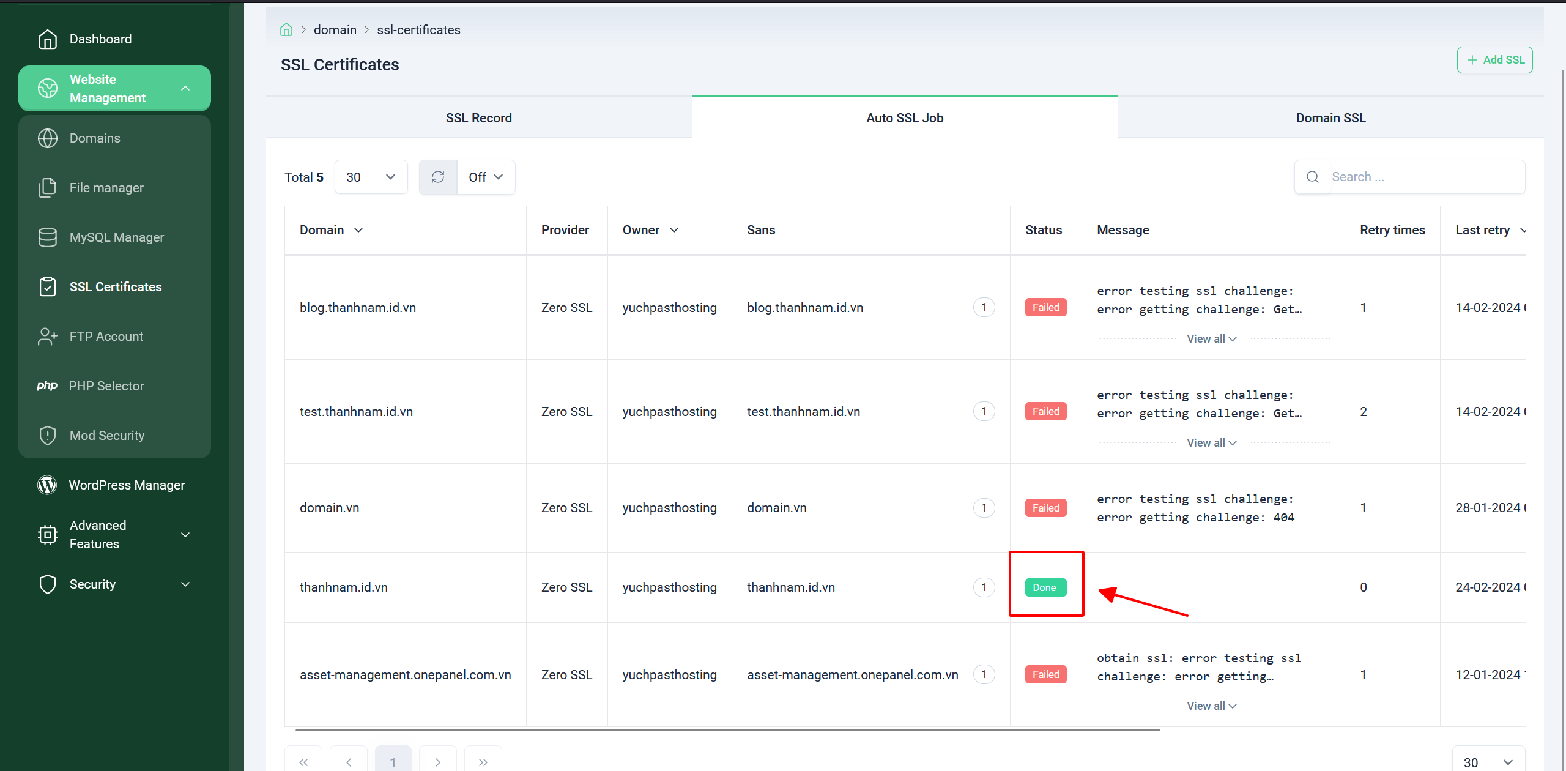Viewport: 1566px width, 771px height.
Task: Click the 28-01-2024 last retry value
Action: point(1490,508)
